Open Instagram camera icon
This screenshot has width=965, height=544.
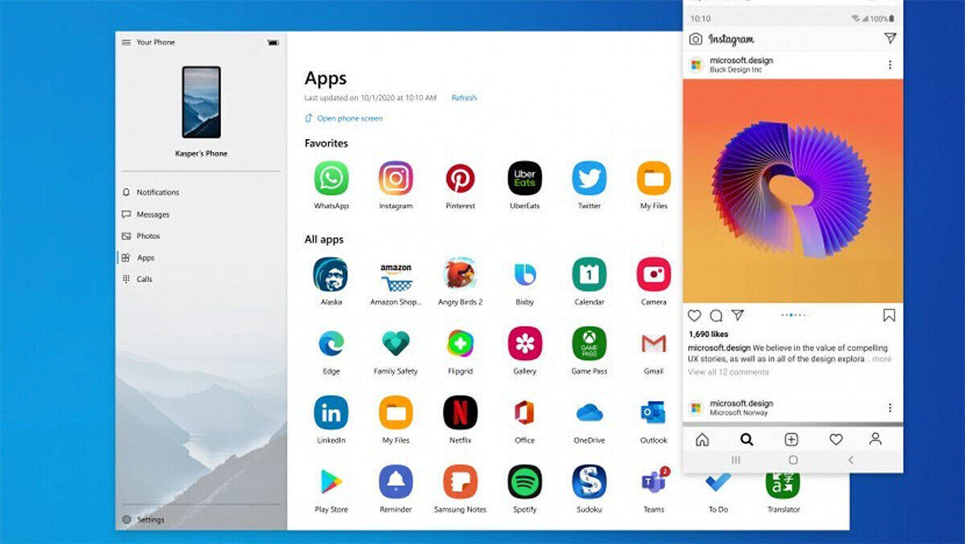point(696,39)
